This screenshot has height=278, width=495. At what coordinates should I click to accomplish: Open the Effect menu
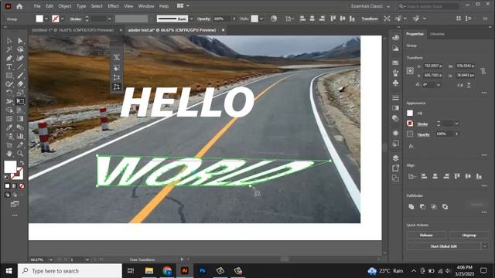114,6
